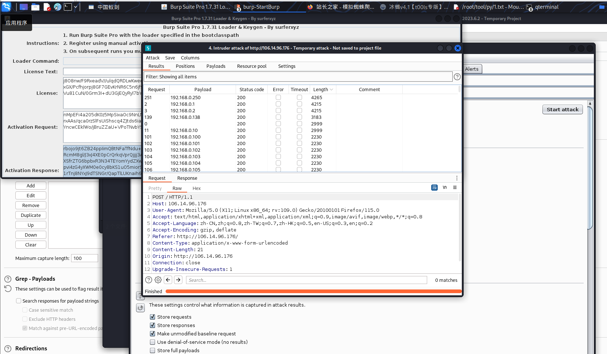Click the orange Finished progress bar

coord(313,291)
